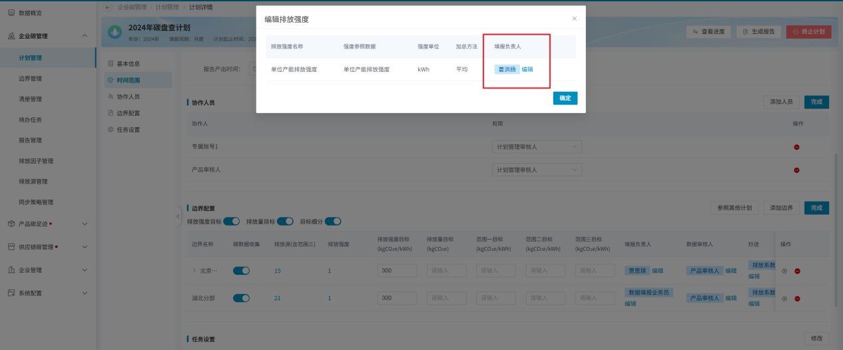Toggle the 排放量目标 switch

click(x=285, y=221)
